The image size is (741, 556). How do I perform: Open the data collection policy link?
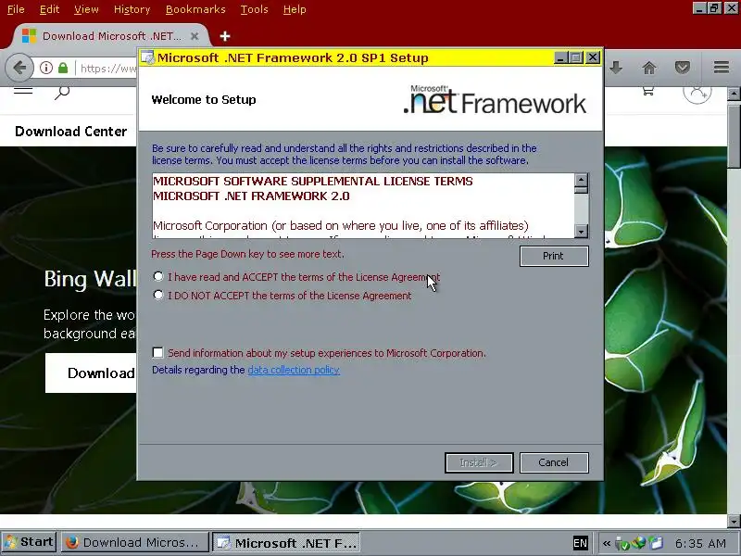click(294, 370)
